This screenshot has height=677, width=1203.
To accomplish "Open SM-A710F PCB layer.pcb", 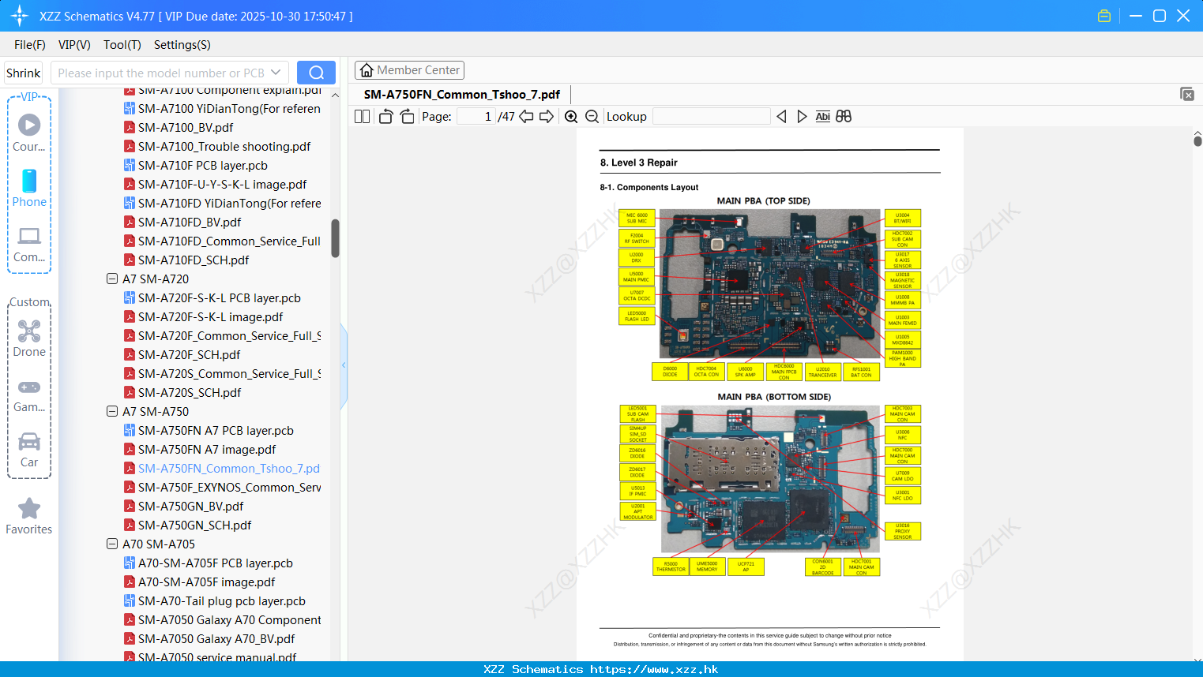I will [203, 165].
